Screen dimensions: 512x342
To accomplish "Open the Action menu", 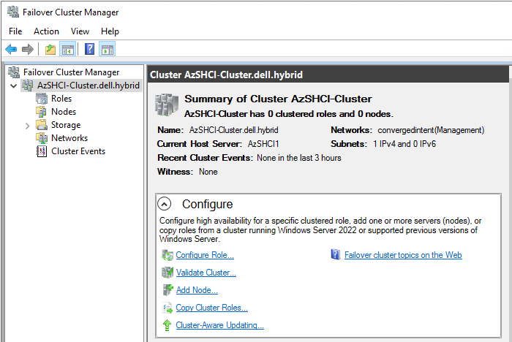I will [46, 31].
